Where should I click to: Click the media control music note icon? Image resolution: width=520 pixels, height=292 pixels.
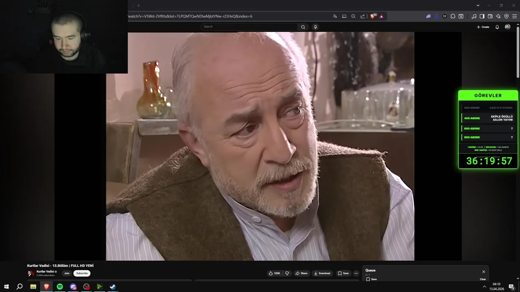click(474, 16)
